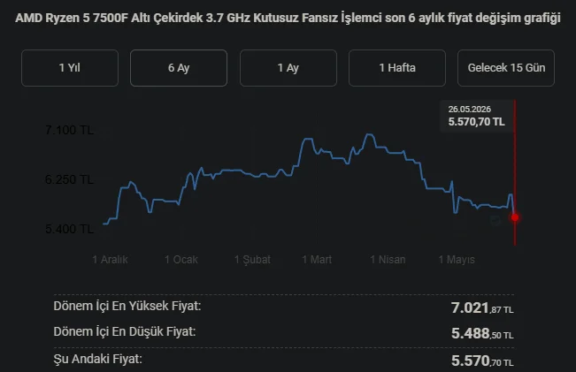Select the 1 Şubat date label
Viewport: 576px width, 372px height.
(252, 260)
